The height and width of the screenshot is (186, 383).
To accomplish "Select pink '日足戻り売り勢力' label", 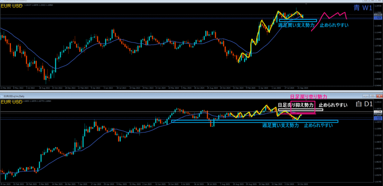I will point(308,97).
